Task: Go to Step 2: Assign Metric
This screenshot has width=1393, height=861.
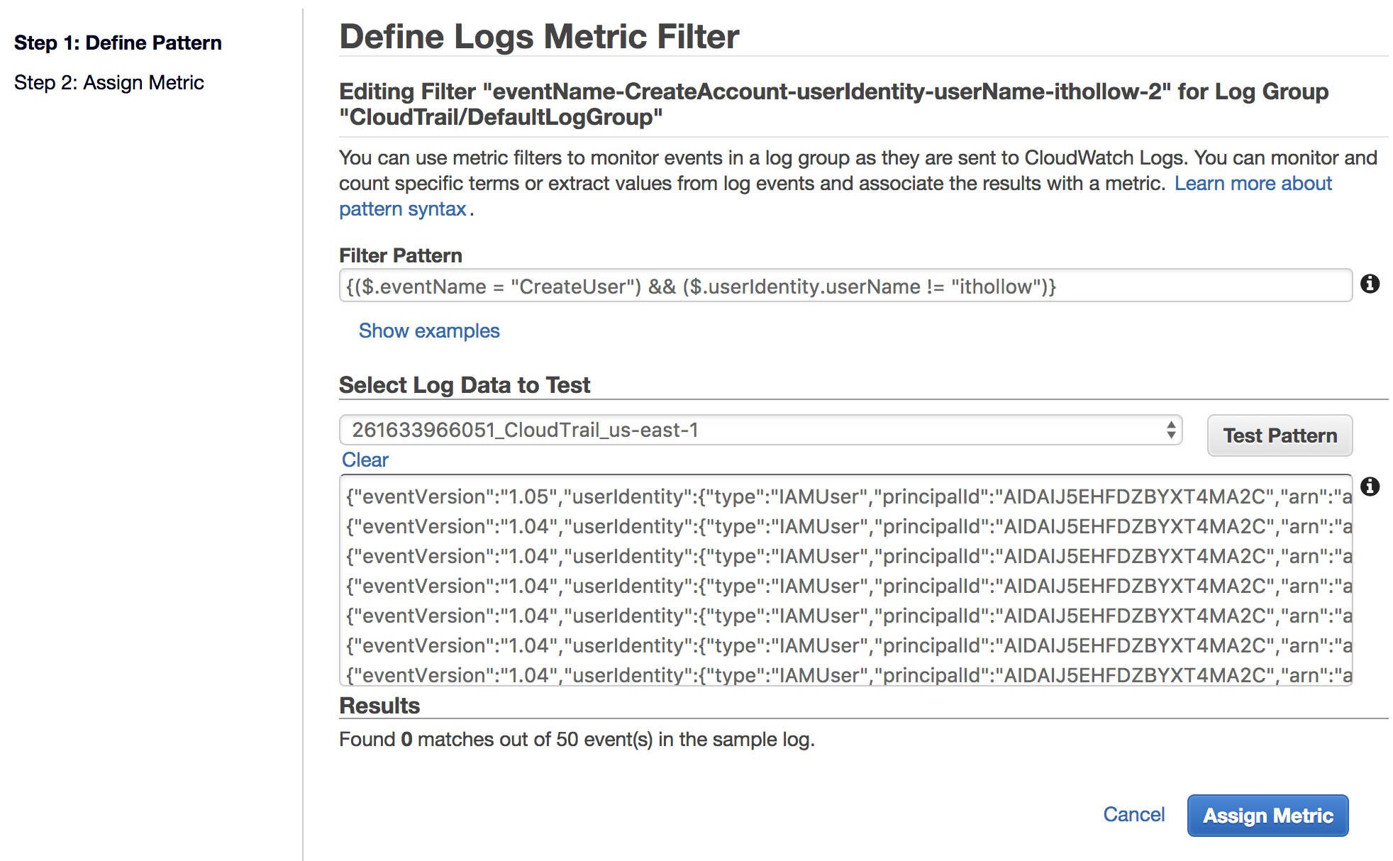Action: (x=109, y=83)
